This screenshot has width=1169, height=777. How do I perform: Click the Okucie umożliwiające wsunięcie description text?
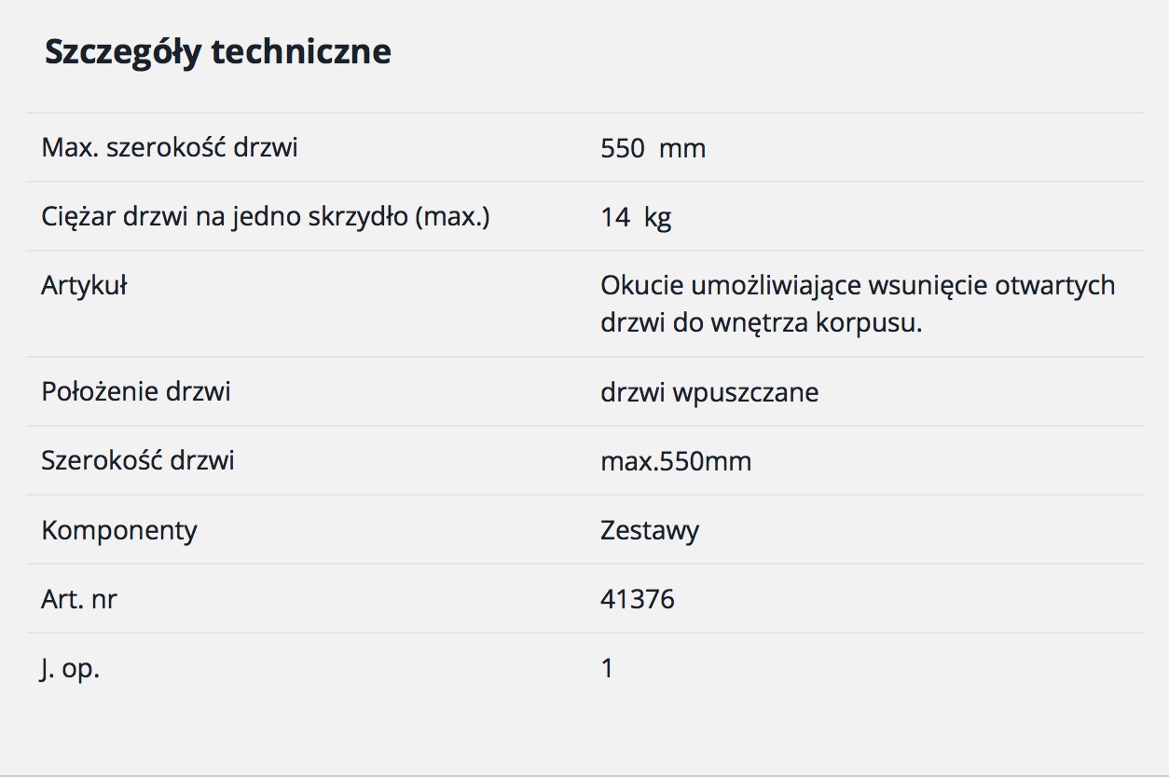click(858, 285)
